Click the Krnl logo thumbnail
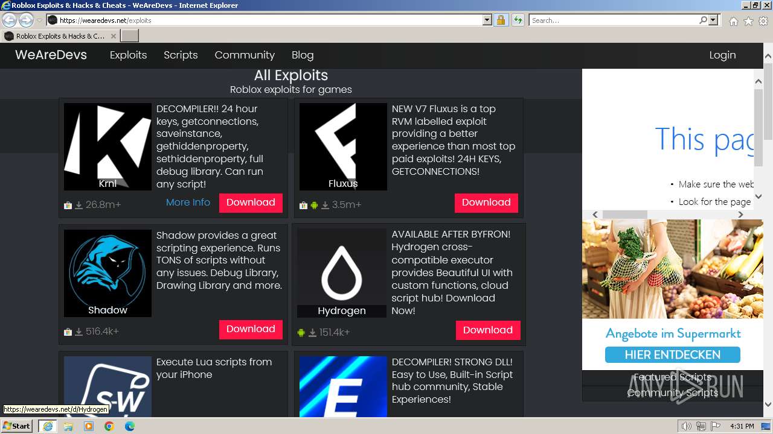773x434 pixels. click(107, 146)
